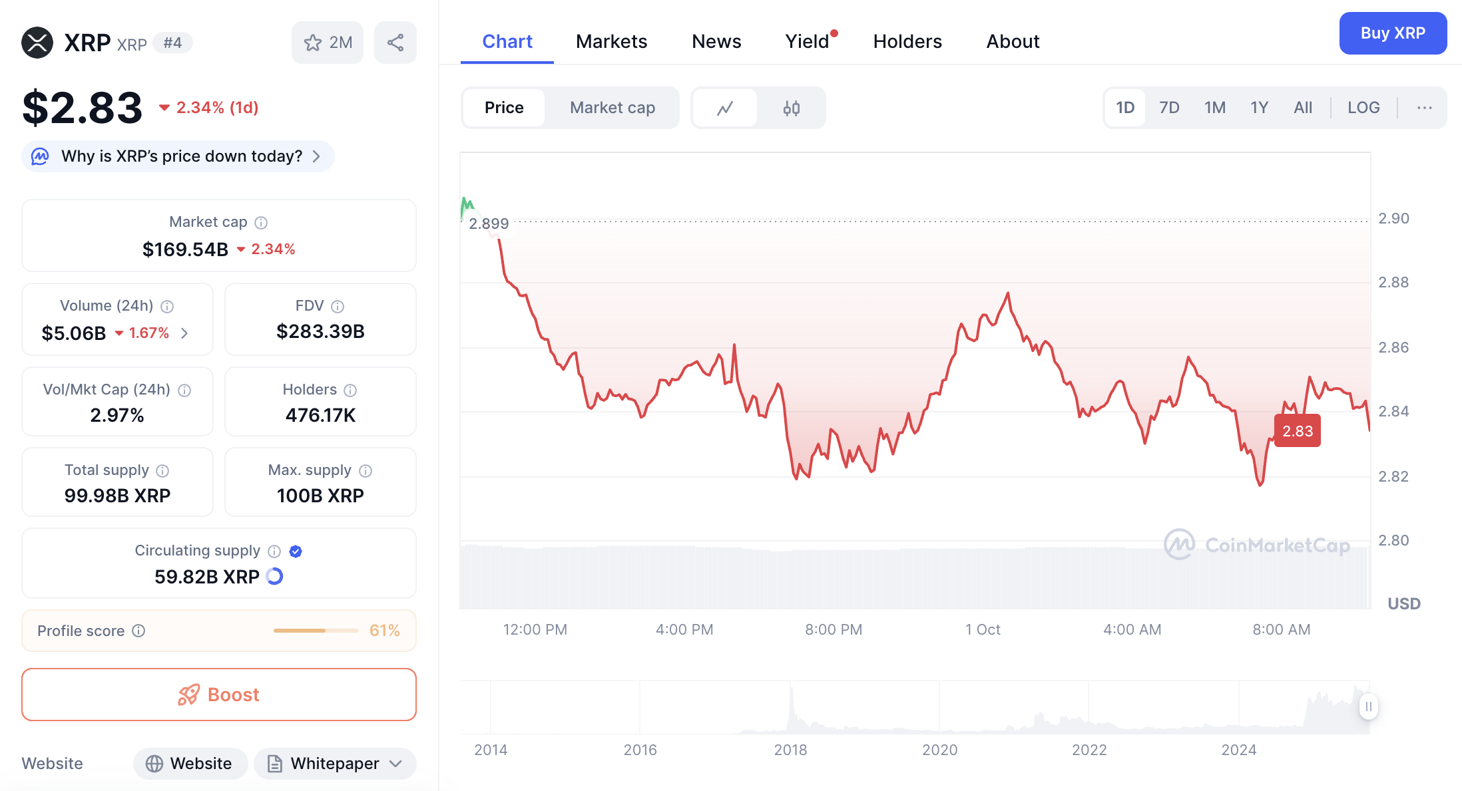Image resolution: width=1462 pixels, height=791 pixels.
Task: Open the three-dots chart options menu
Action: [x=1424, y=108]
